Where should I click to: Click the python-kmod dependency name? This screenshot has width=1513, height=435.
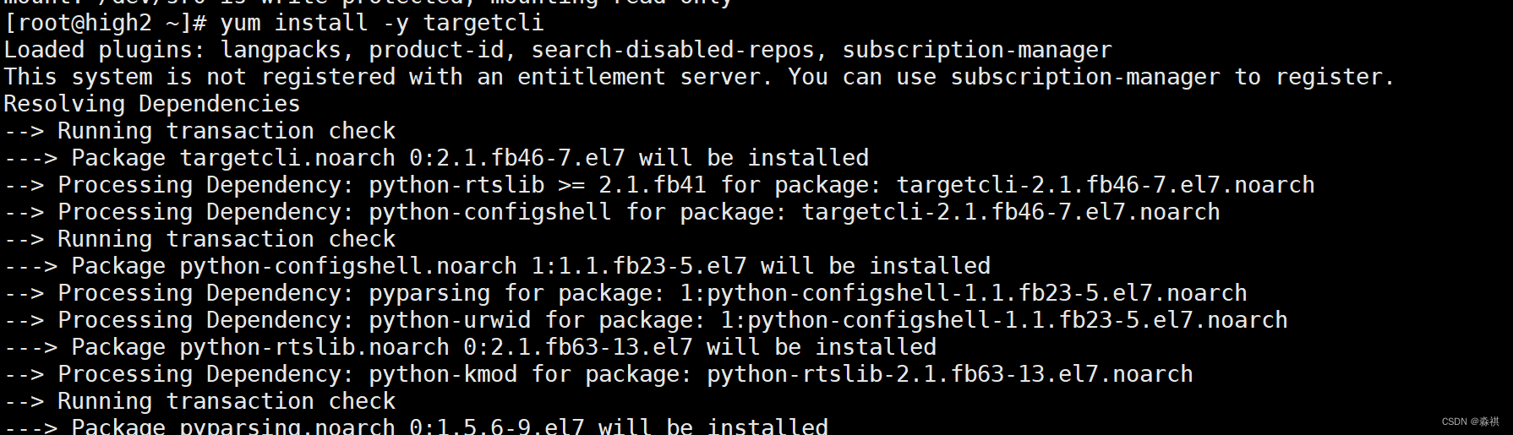tap(443, 374)
